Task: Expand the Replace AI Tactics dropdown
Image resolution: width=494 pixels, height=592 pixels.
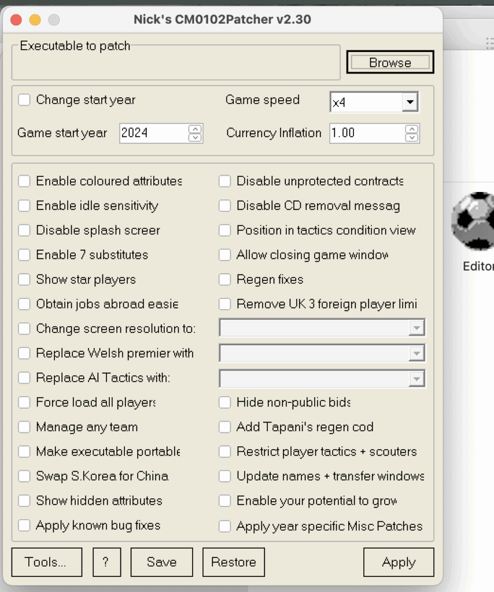Action: [416, 378]
